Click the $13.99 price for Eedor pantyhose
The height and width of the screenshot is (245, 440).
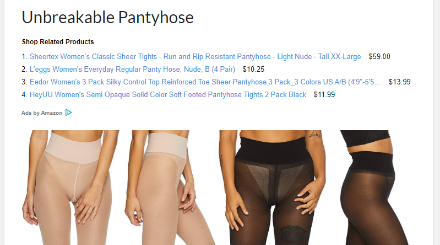(x=400, y=82)
